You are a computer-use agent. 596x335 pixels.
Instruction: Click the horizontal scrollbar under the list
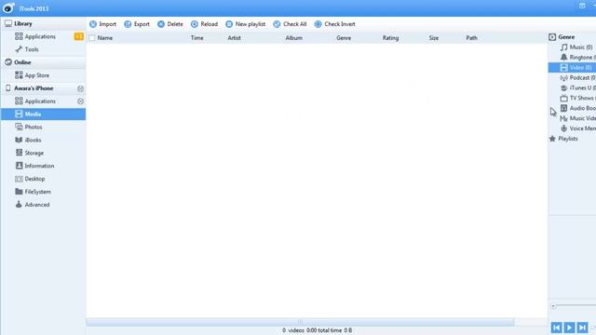click(x=300, y=322)
